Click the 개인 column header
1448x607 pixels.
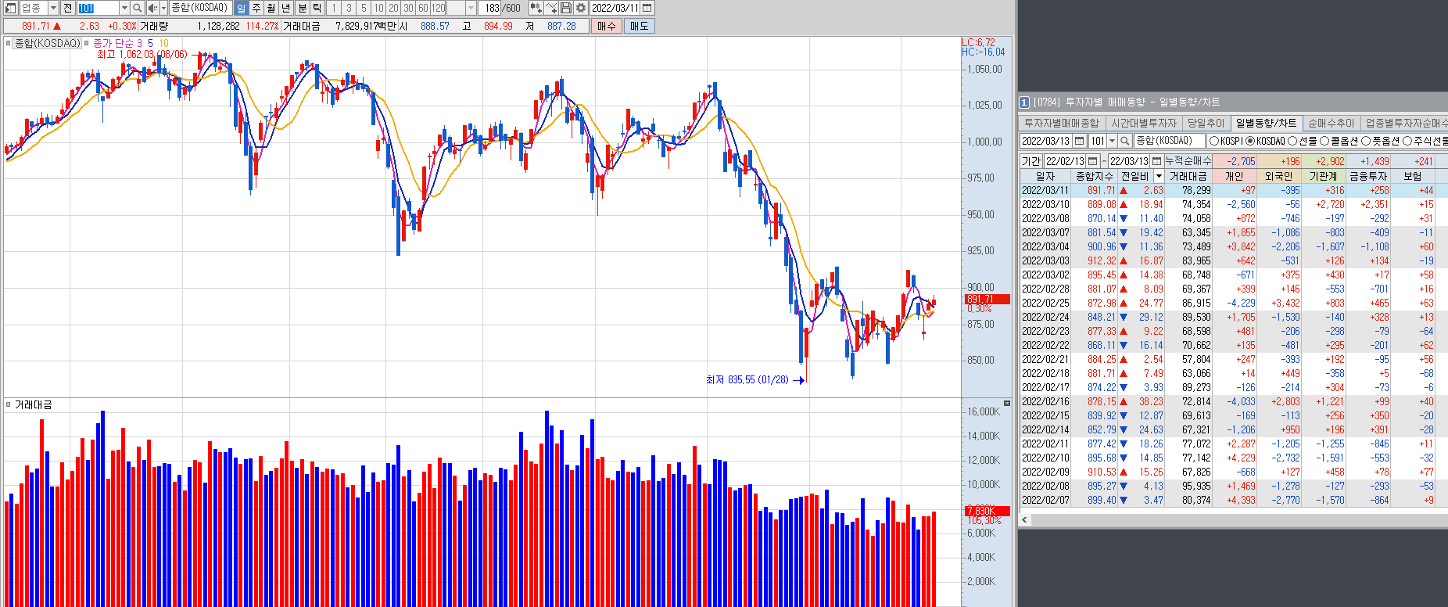pyautogui.click(x=1235, y=176)
